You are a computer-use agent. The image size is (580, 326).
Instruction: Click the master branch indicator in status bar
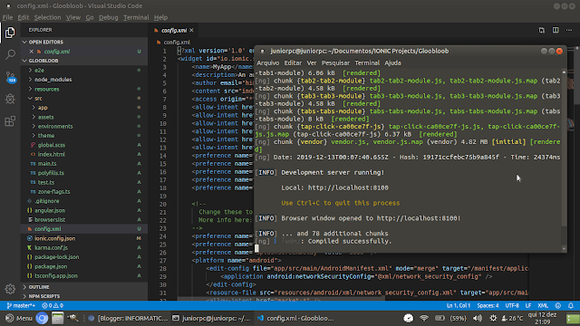[x=21, y=306]
